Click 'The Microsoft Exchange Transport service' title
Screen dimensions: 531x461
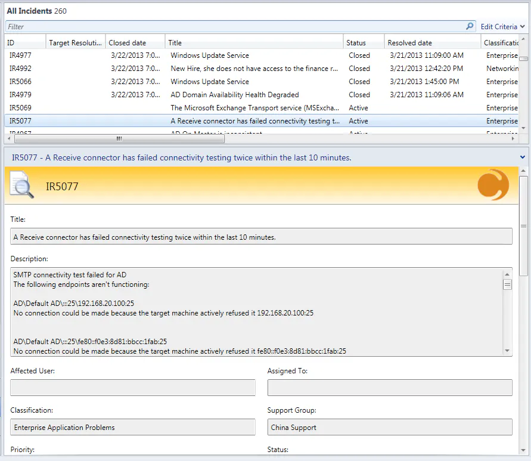coord(254,108)
